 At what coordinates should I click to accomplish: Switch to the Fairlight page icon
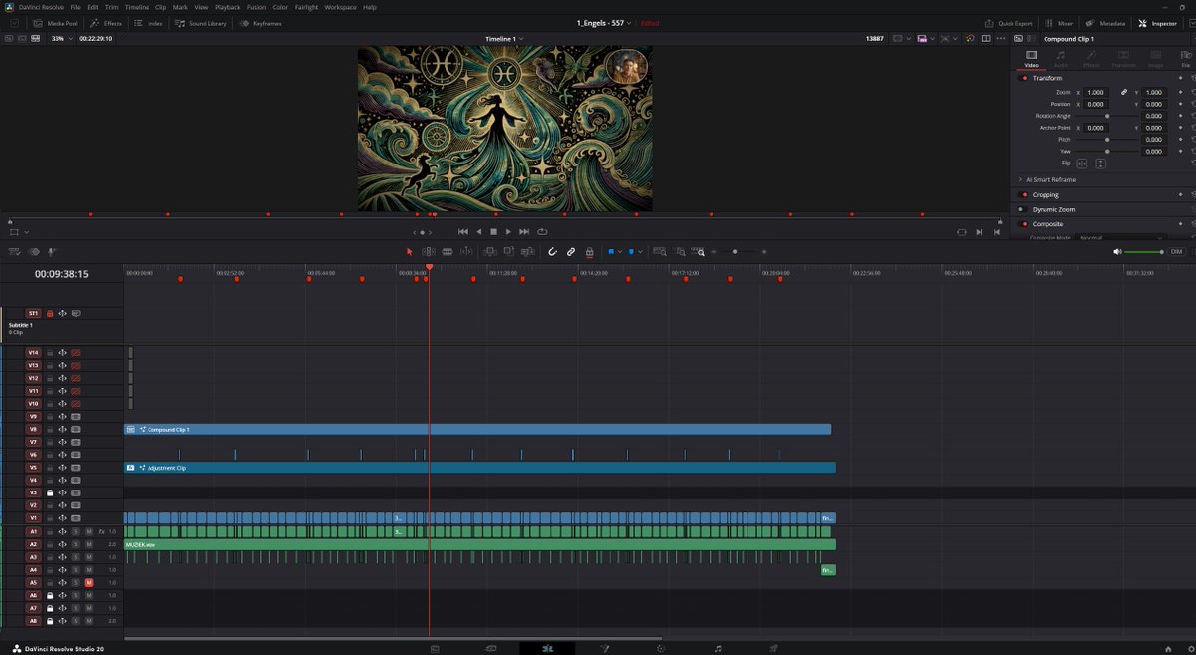pyautogui.click(x=718, y=648)
